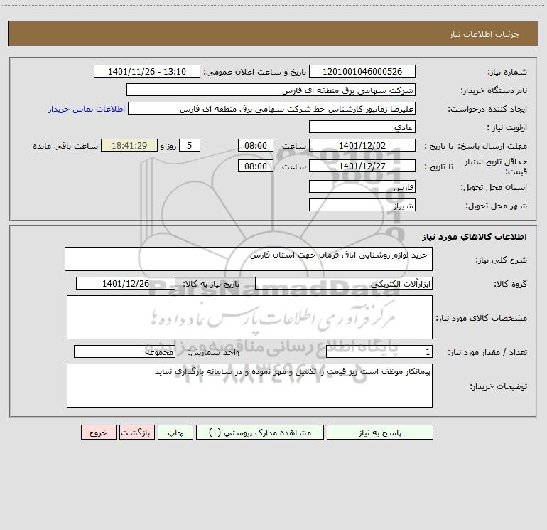Click the label اولویت نیاز
Viewport: 547px width, 530px height.
507,127
